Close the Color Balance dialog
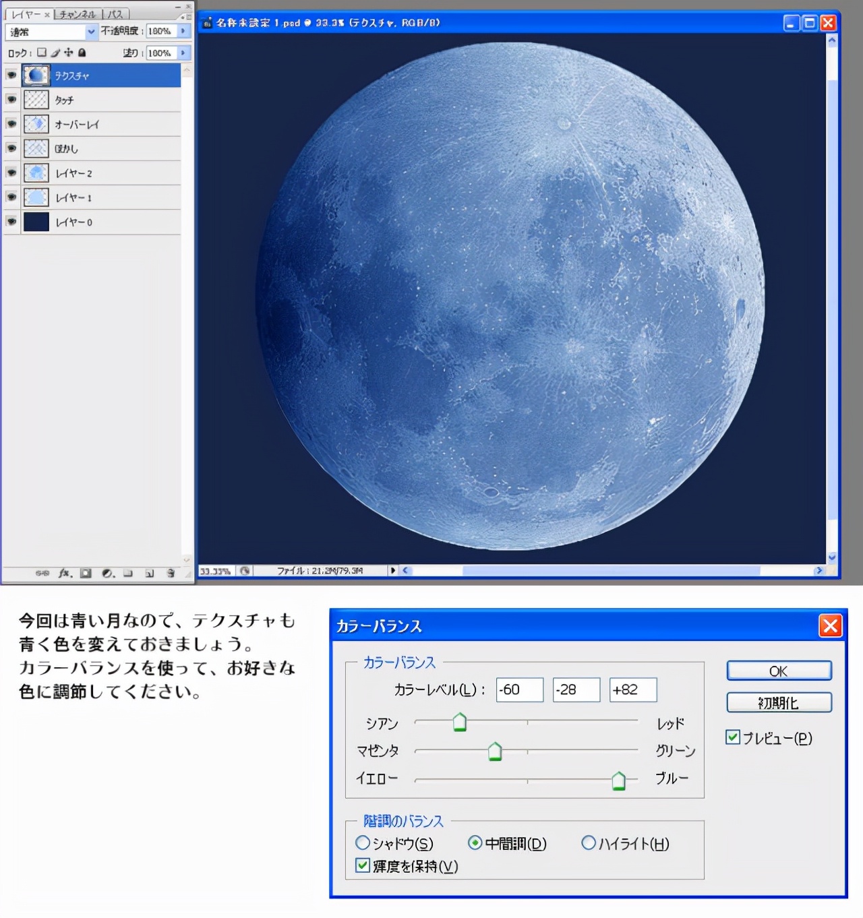863x918 pixels. point(831,625)
